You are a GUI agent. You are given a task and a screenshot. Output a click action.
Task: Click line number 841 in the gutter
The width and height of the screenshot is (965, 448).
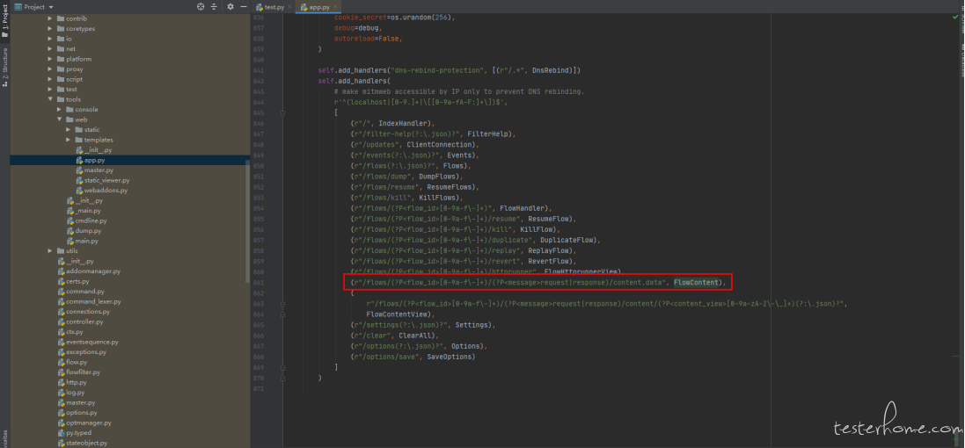click(x=259, y=70)
